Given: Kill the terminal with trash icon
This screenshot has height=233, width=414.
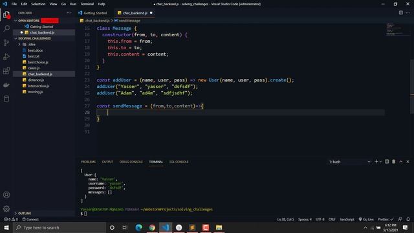Looking at the screenshot, I should (394, 162).
